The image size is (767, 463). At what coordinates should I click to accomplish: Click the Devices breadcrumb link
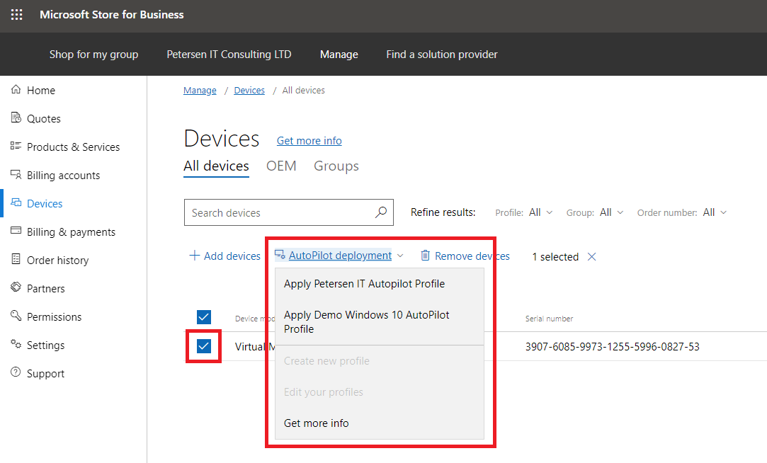click(x=249, y=91)
